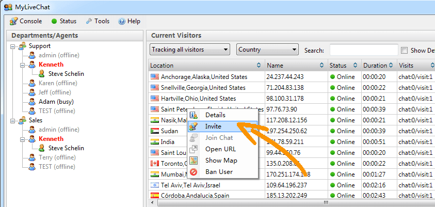Viewport: 435px width, 207px height.
Task: Focus the Search input field
Action: [x=363, y=50]
